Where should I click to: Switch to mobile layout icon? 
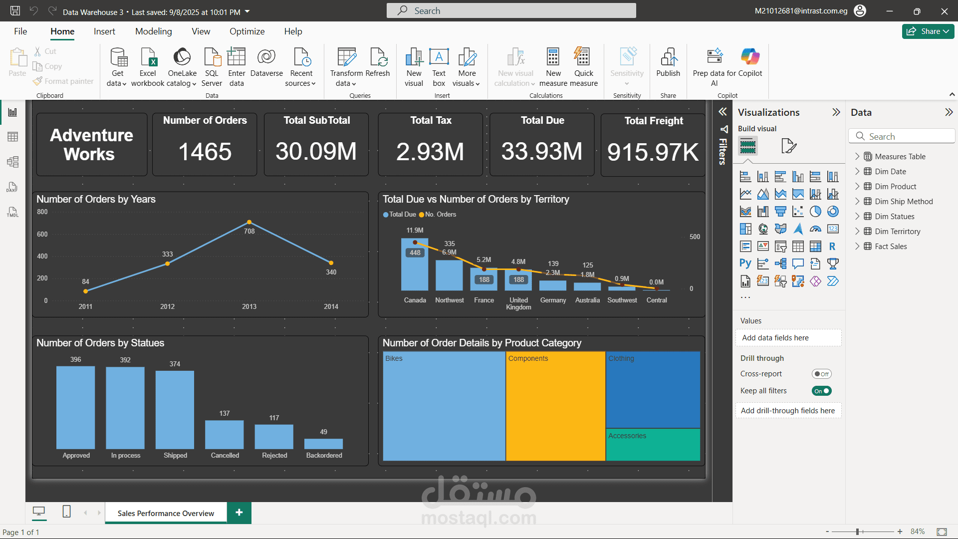[66, 512]
